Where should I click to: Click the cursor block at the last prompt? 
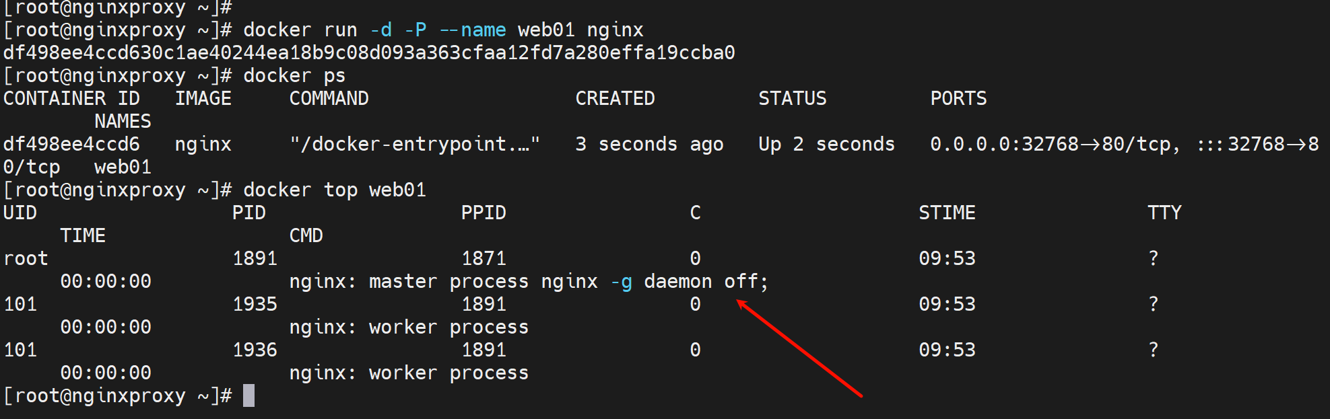248,395
